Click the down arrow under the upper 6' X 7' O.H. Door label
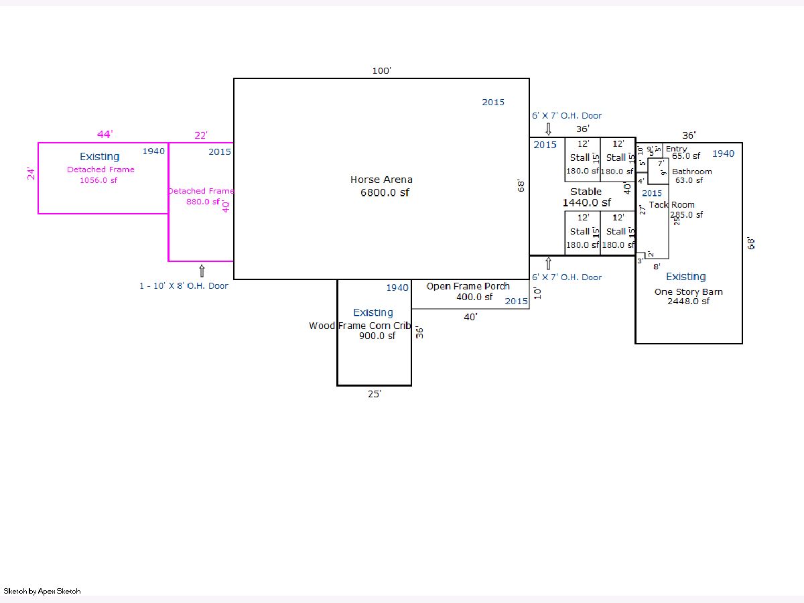Viewport: 804px width, 603px height. (x=548, y=129)
